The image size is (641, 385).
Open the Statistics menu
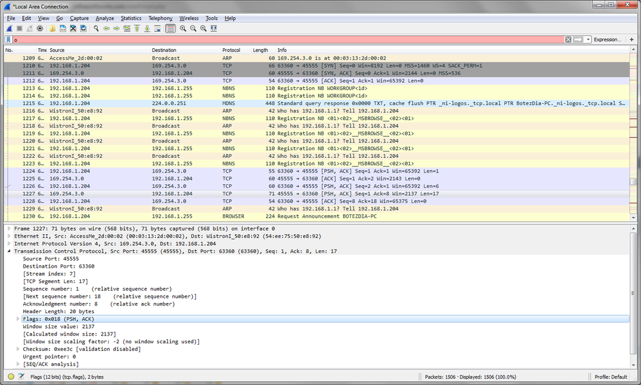[131, 19]
